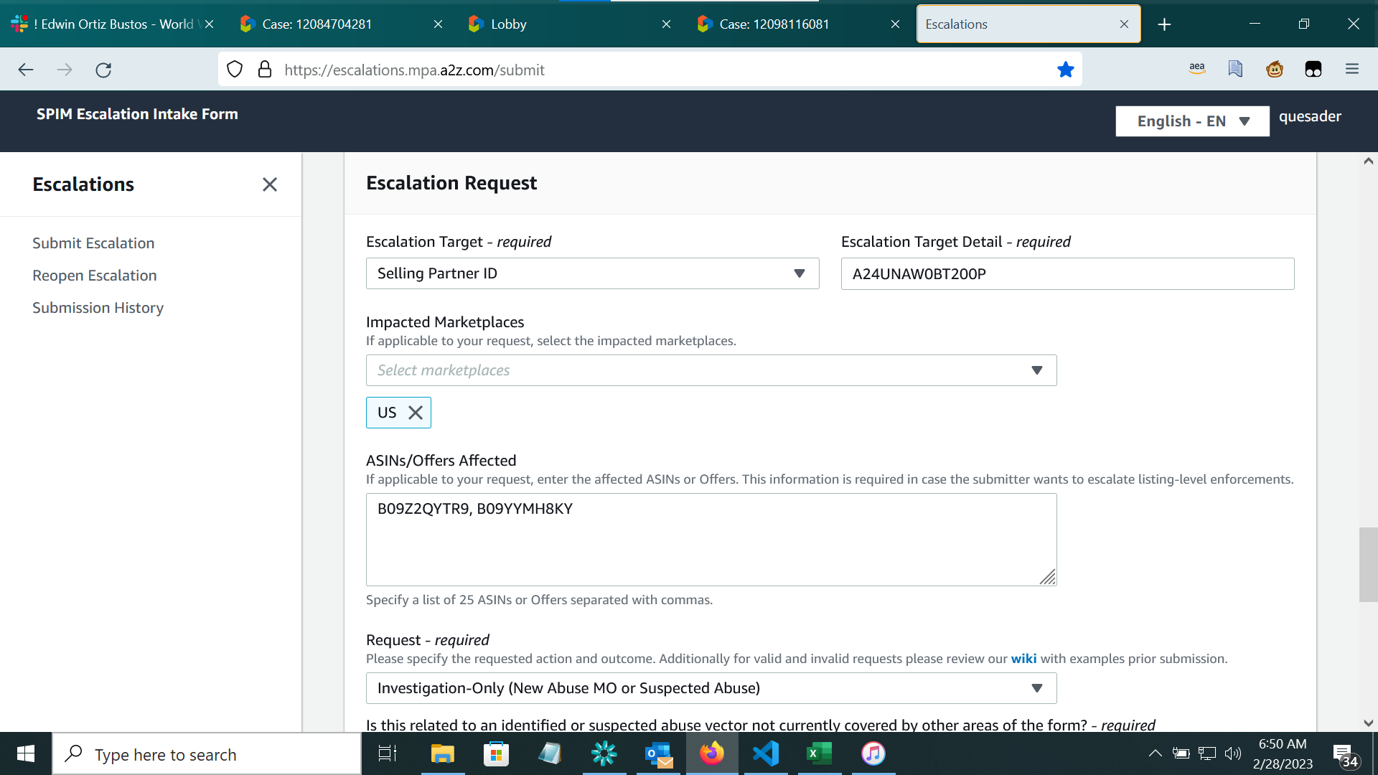The height and width of the screenshot is (775, 1378).
Task: Show hidden system tray icons
Action: tap(1155, 753)
